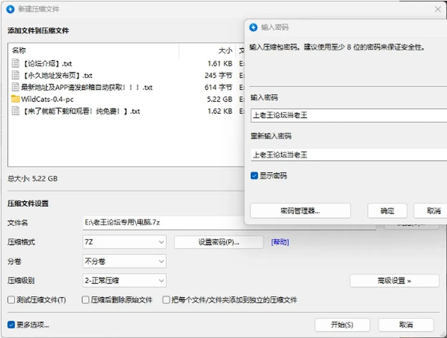Click the app logo in the 输入密码 dialog title
This screenshot has width=447, height=338.
pos(253,27)
